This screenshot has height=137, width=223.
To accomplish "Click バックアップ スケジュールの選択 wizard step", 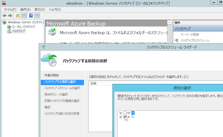I will [x=62, y=88].
